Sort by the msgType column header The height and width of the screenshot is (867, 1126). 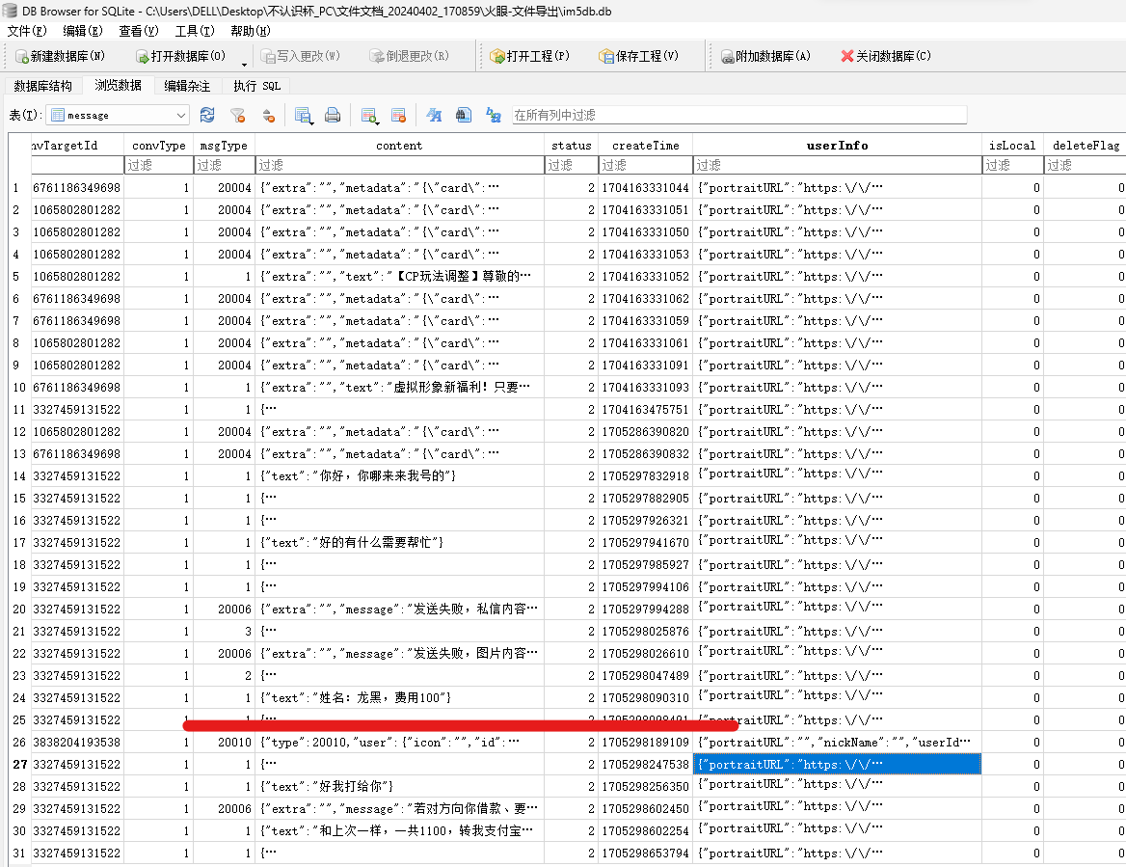[x=224, y=145]
